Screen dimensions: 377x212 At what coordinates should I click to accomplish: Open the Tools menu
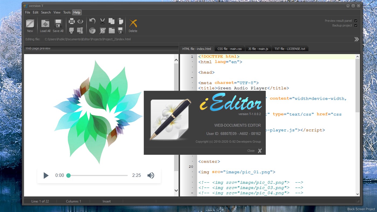pyautogui.click(x=67, y=12)
